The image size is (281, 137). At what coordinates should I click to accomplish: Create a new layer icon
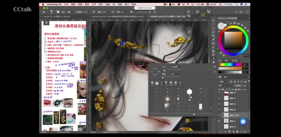tap(241, 131)
